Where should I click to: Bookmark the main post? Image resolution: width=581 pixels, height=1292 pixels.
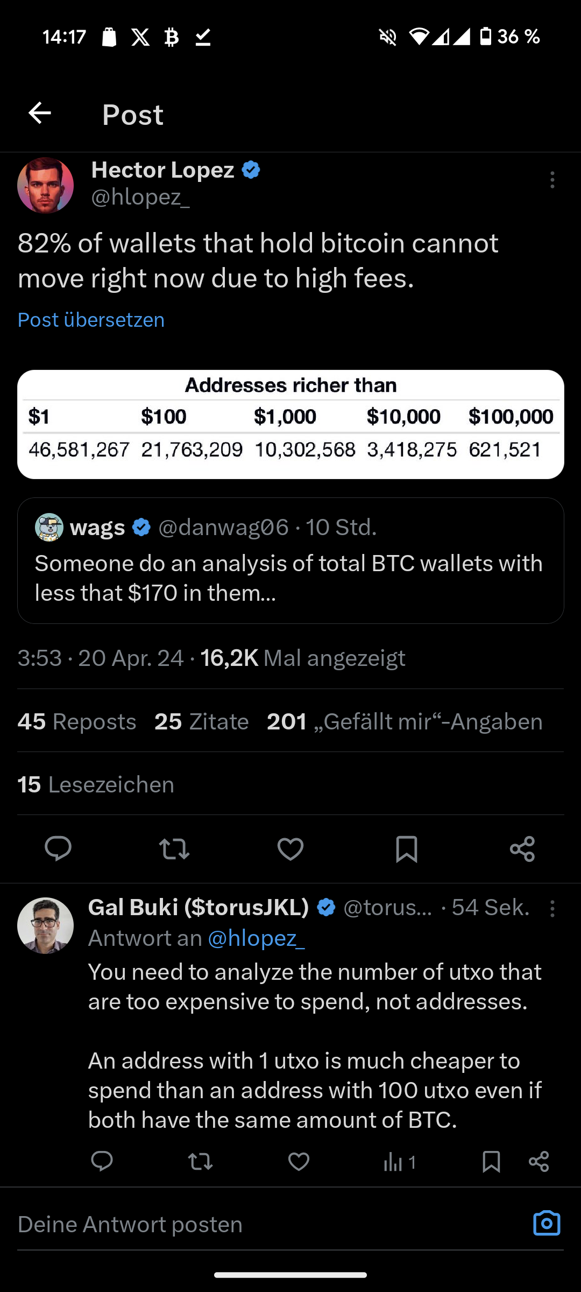click(x=407, y=849)
